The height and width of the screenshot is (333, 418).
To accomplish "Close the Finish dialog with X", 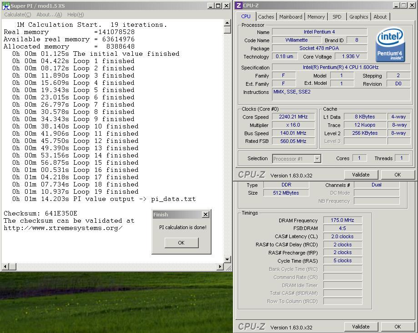I will pos(206,215).
